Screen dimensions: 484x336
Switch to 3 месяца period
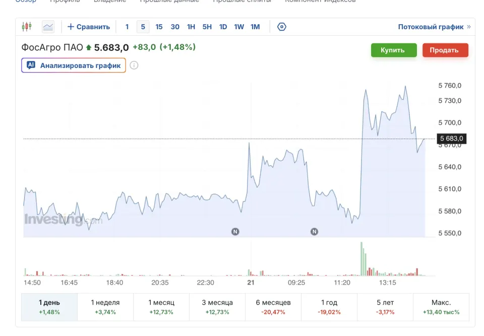coord(217,307)
